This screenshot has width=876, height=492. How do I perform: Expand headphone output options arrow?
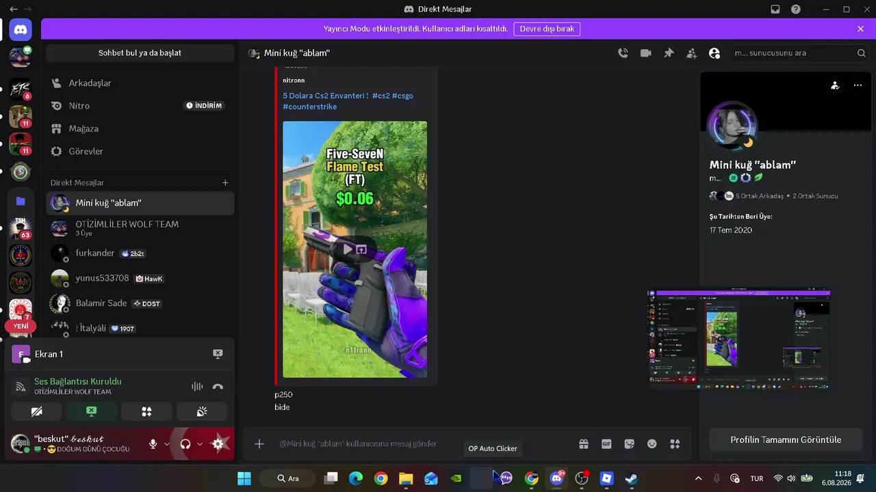tap(199, 444)
